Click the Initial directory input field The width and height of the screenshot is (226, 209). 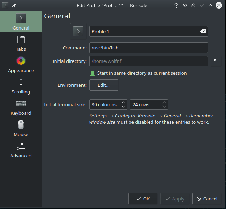click(149, 61)
